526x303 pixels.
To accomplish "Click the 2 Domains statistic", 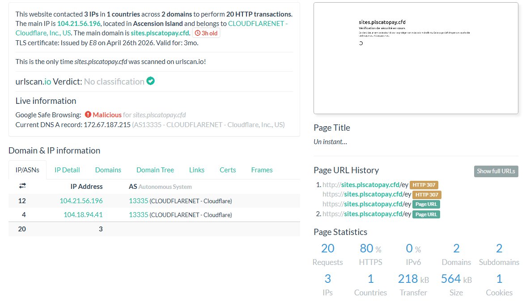I will [456, 254].
